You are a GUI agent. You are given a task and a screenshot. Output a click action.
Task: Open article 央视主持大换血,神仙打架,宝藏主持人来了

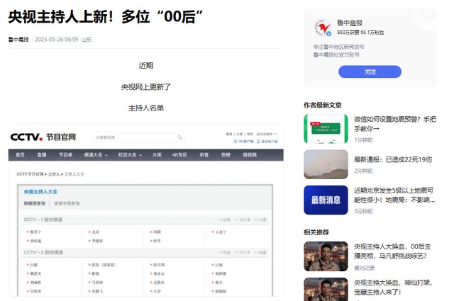point(393,287)
